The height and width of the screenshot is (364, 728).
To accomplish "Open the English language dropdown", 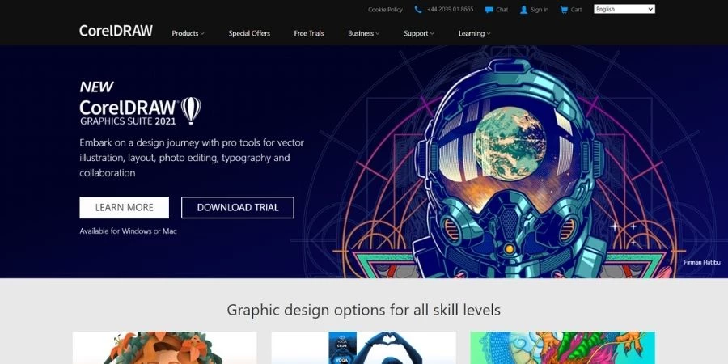I will [624, 9].
